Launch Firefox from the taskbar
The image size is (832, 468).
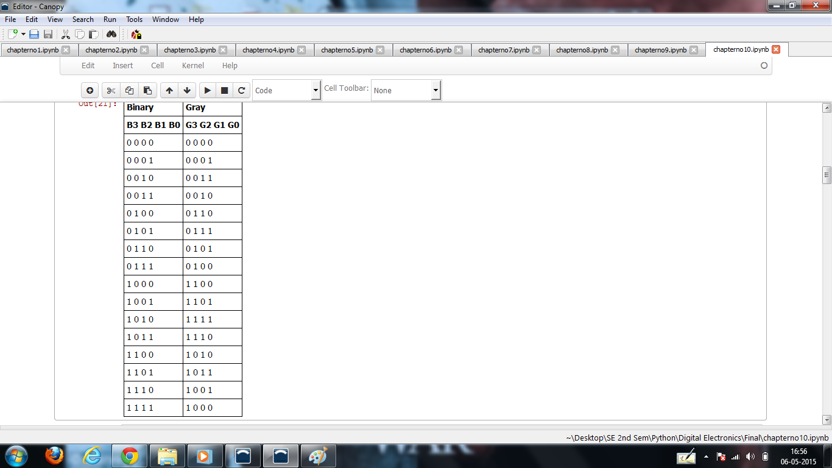[54, 456]
